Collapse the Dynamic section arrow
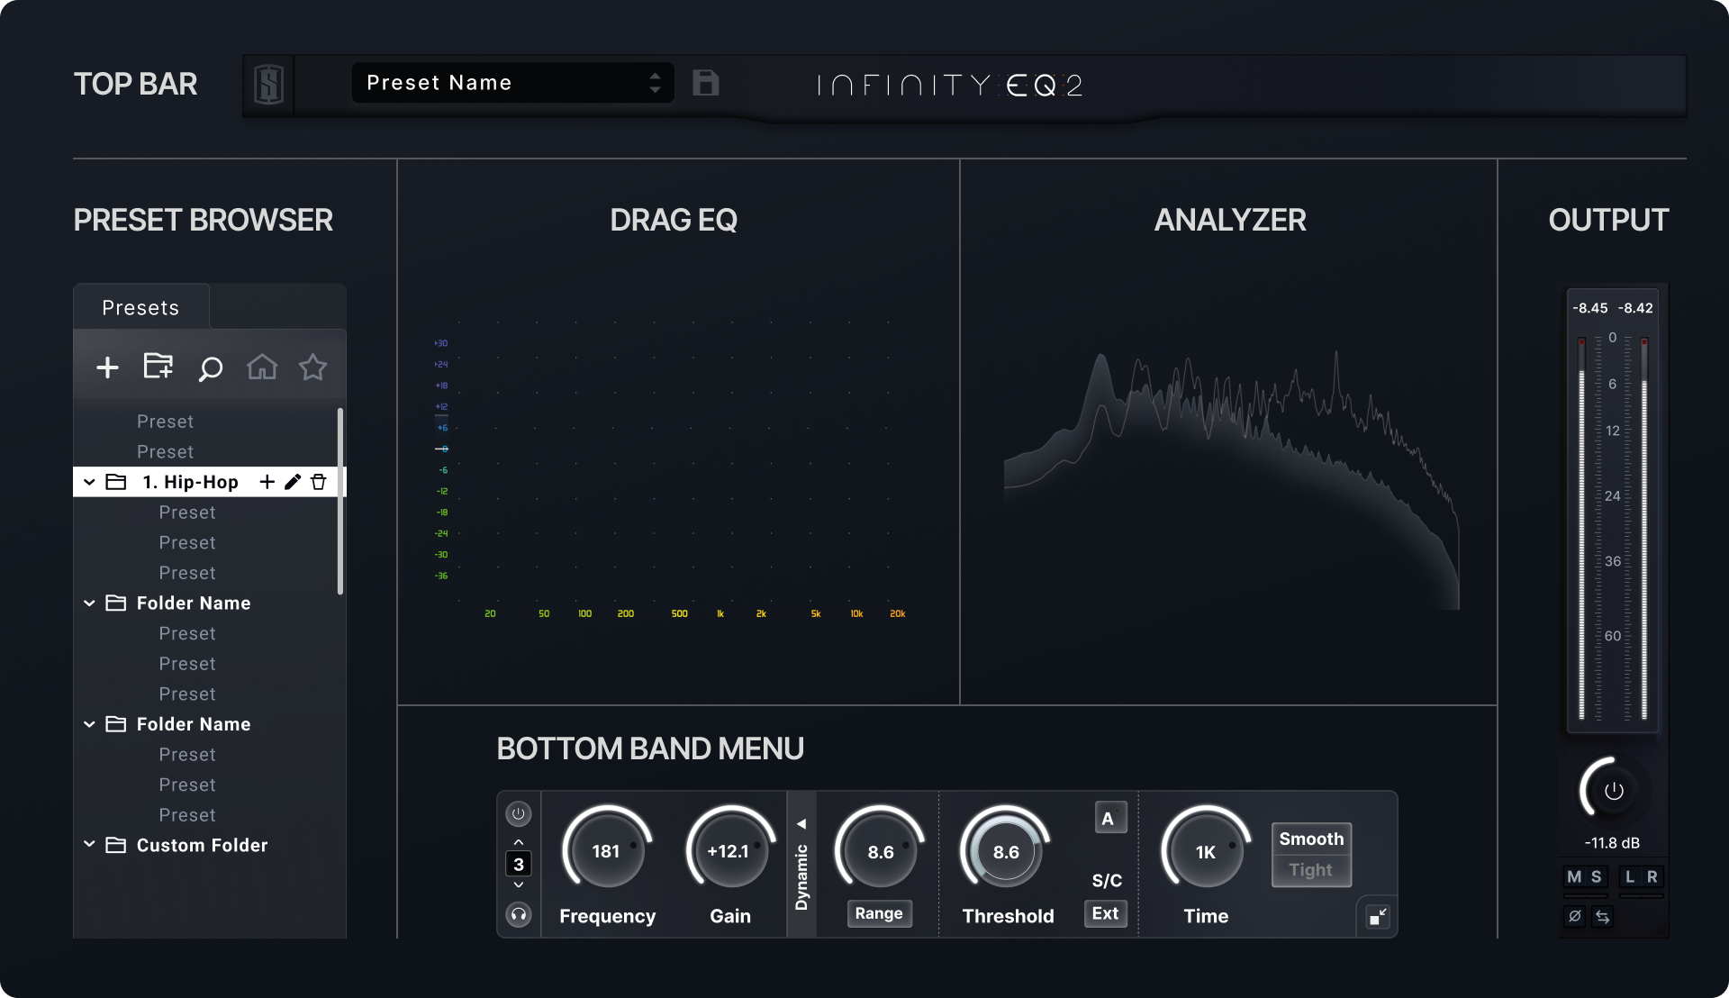 tap(801, 824)
